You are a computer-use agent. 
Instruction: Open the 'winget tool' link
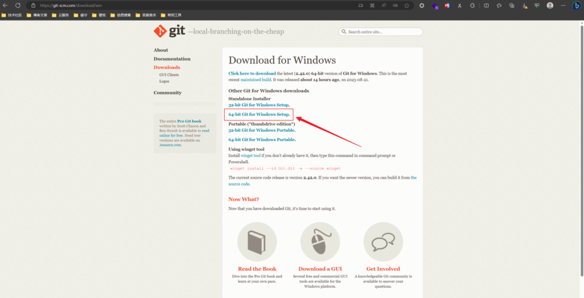[250, 155]
